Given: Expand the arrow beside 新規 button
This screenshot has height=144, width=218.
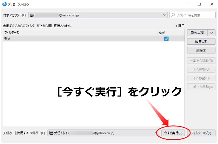Looking at the screenshot, I should (212, 33).
